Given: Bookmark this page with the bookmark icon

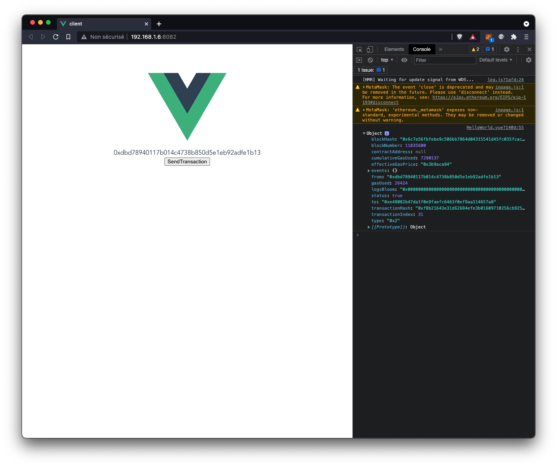Looking at the screenshot, I should 68,37.
